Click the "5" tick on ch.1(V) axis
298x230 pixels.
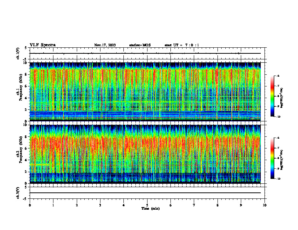(26, 48)
